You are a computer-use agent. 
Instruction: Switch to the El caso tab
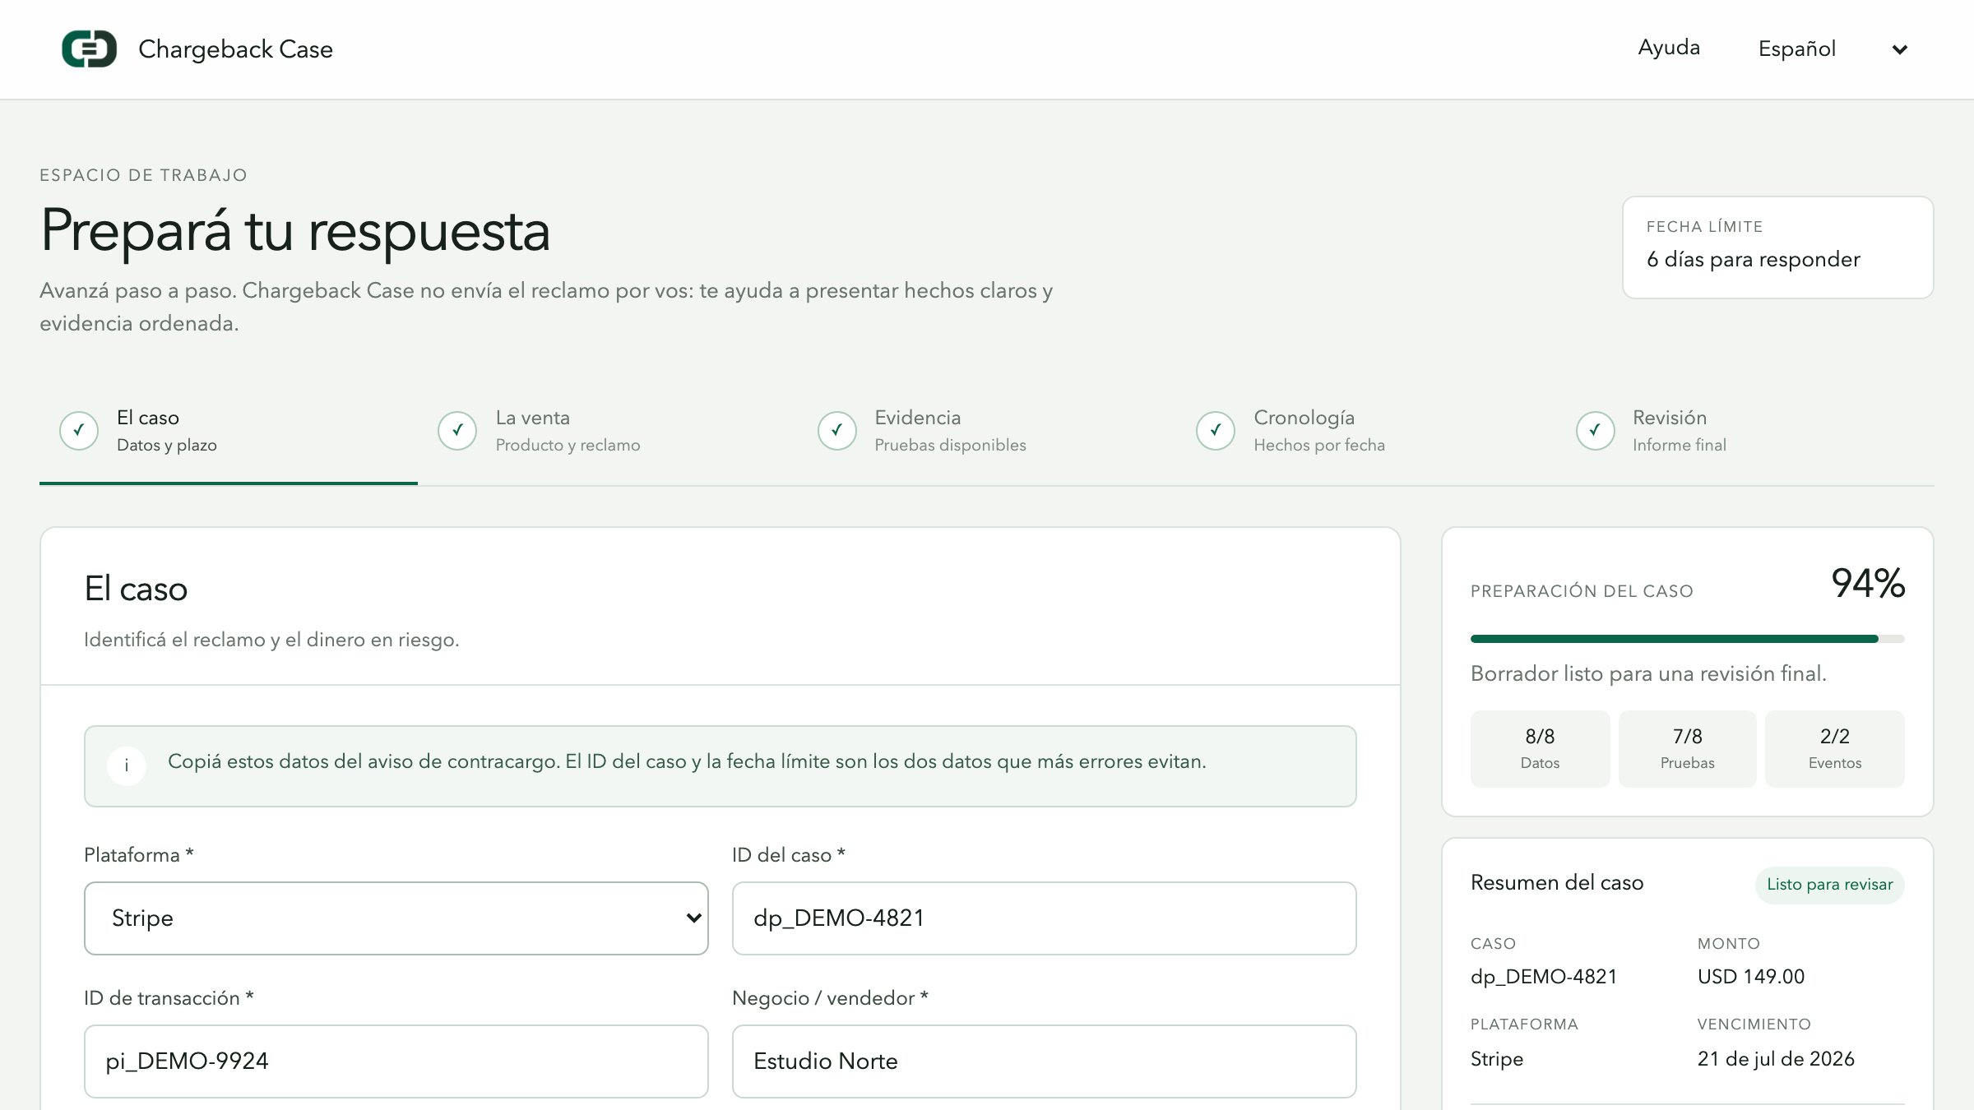(229, 431)
